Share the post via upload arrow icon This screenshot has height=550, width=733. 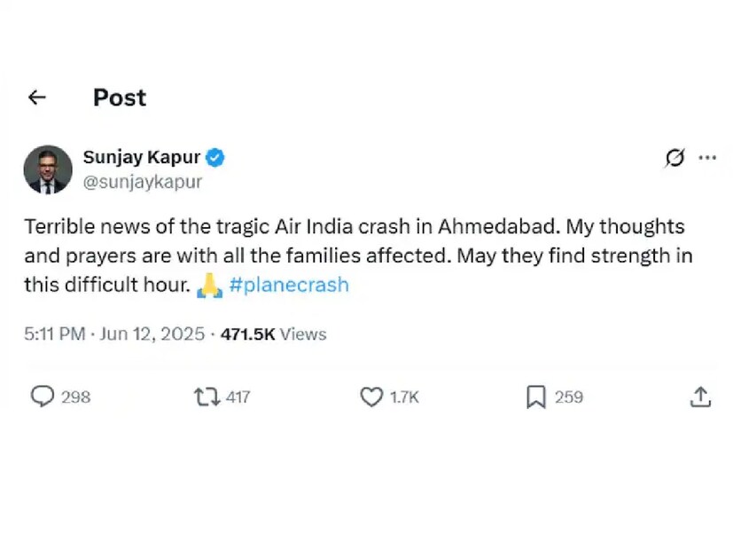[x=700, y=397]
